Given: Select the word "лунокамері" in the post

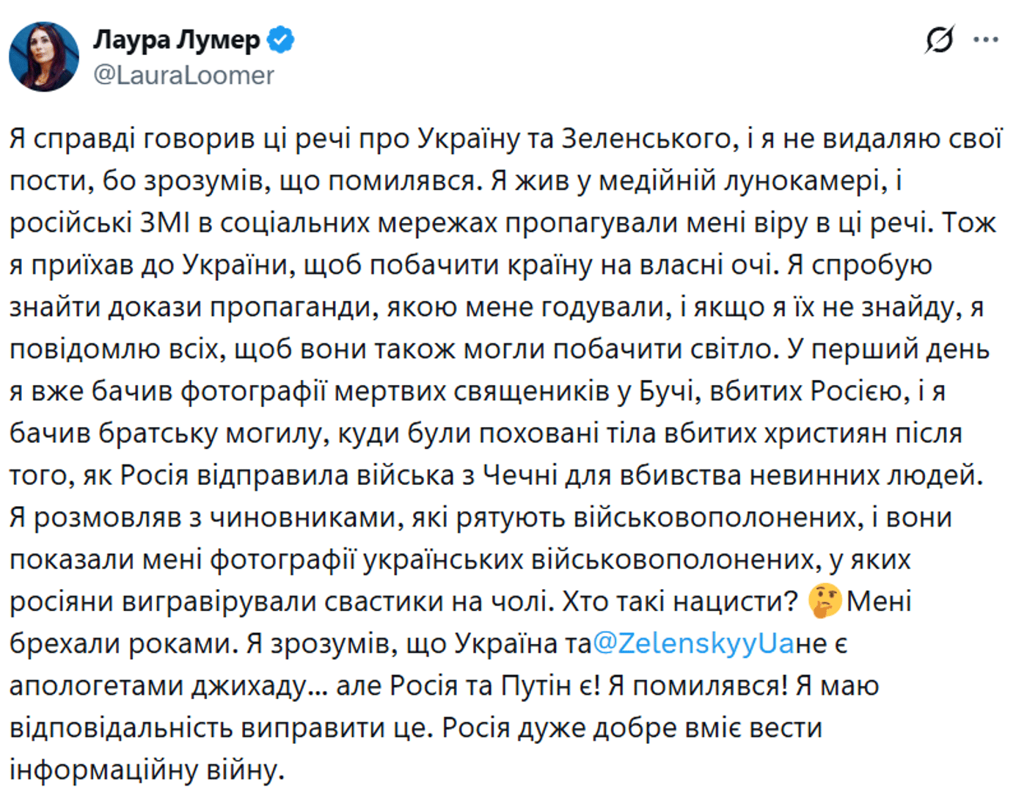Looking at the screenshot, I should (802, 181).
